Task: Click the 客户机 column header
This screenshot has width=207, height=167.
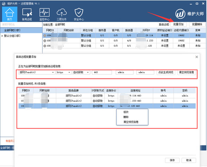Action: click(116, 30)
